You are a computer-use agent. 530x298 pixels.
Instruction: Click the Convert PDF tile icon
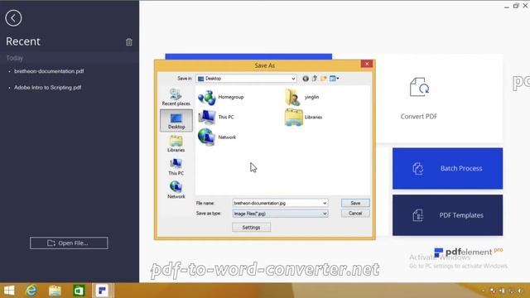419,87
